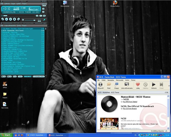The image size is (171, 137).
Task: Expand Last.fm toolbar overflow chevron
Action: pos(169,86)
